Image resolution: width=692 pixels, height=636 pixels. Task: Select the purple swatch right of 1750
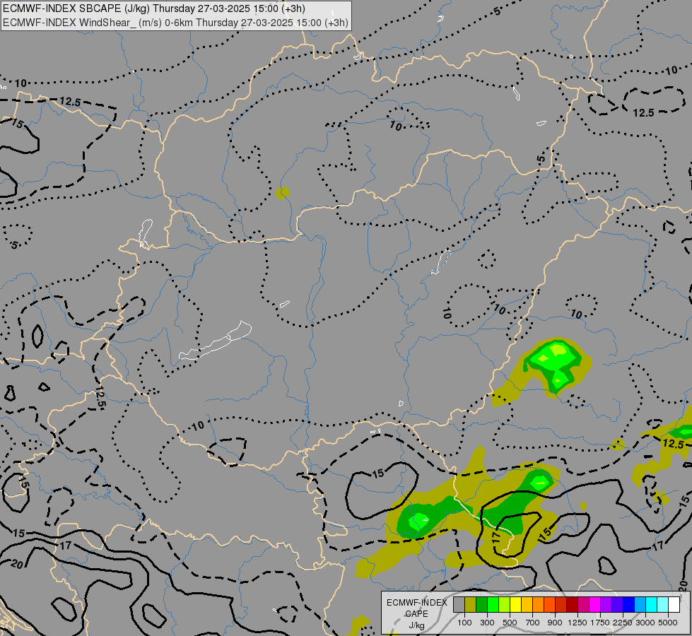click(x=606, y=604)
